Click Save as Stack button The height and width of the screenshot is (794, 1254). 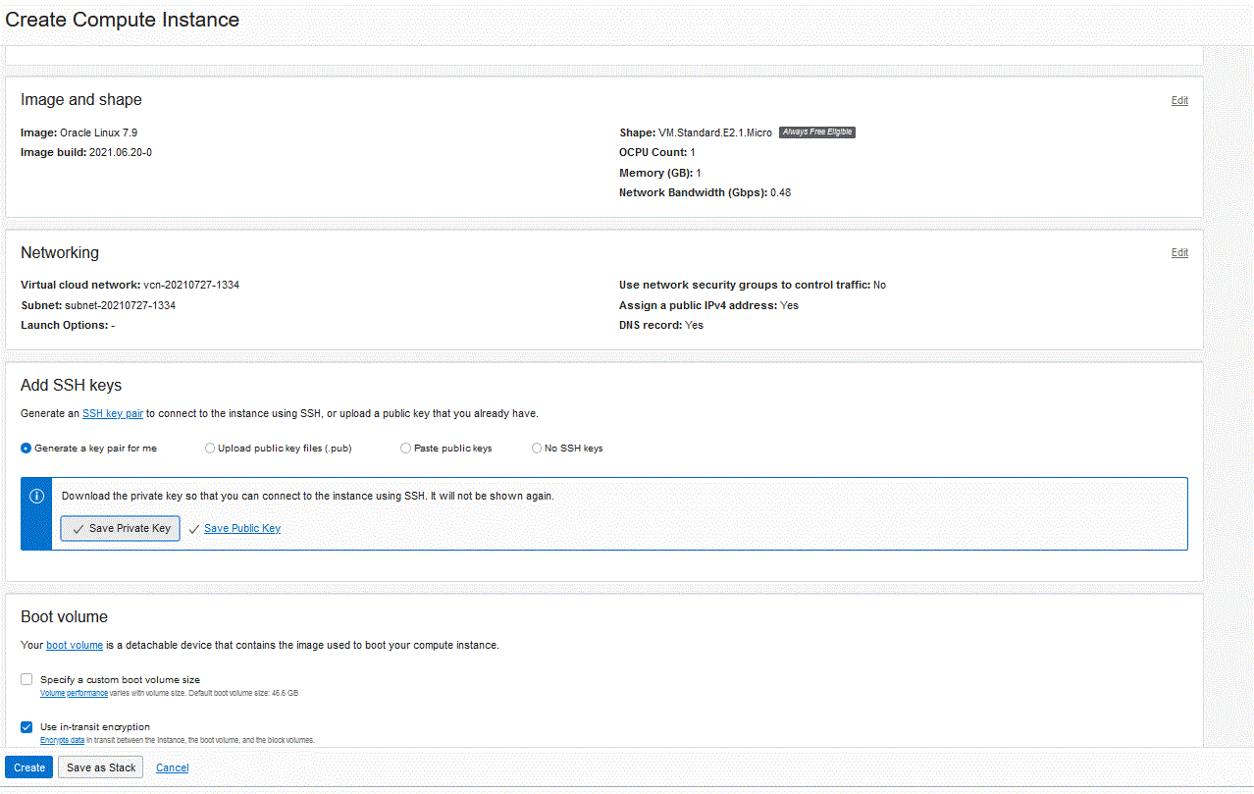(x=101, y=768)
